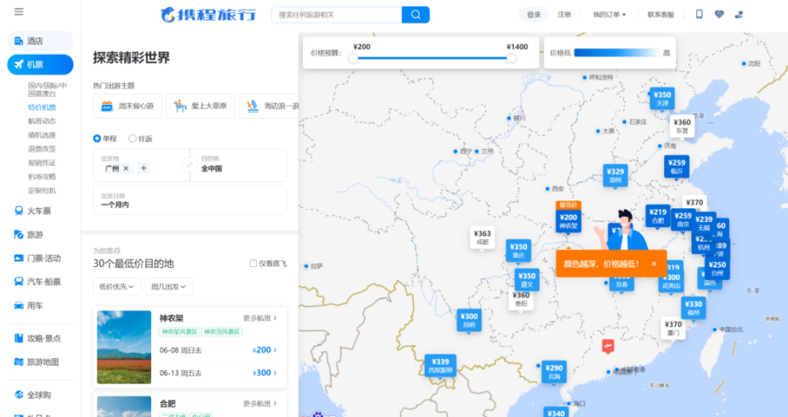Open the 用车 sidebar item
This screenshot has width=788, height=417.
click(x=40, y=305)
